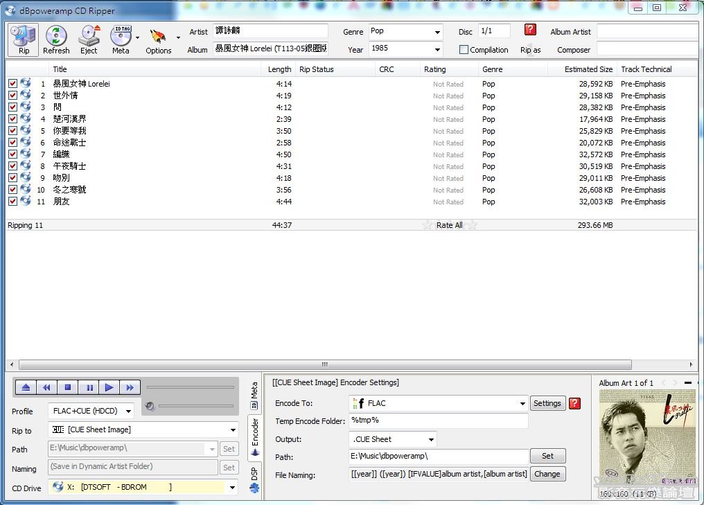Refresh the CD track listing

(56, 40)
